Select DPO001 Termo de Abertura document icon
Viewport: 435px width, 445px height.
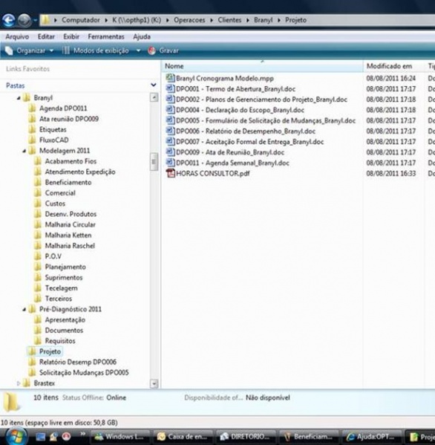[170, 88]
